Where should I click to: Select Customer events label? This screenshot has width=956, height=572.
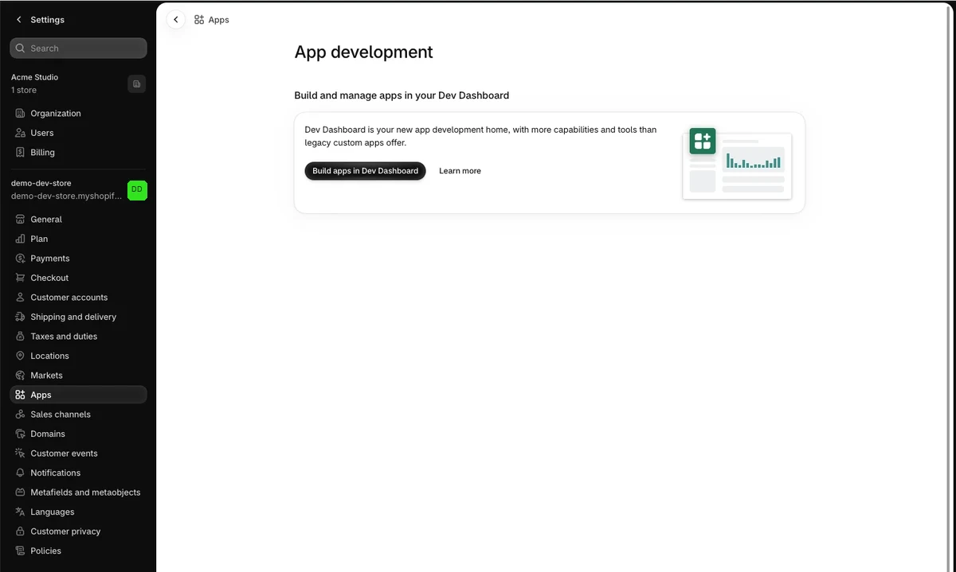pos(64,453)
